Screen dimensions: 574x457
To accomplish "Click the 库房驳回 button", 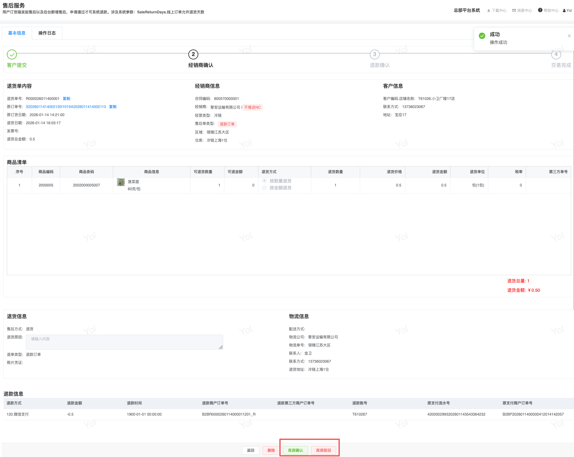I will (323, 450).
